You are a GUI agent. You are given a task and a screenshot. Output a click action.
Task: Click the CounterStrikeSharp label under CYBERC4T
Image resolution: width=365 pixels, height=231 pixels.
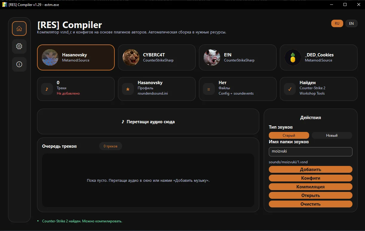[x=158, y=60]
